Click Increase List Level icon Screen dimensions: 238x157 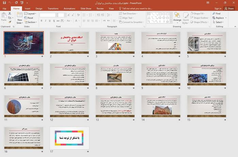103,15
